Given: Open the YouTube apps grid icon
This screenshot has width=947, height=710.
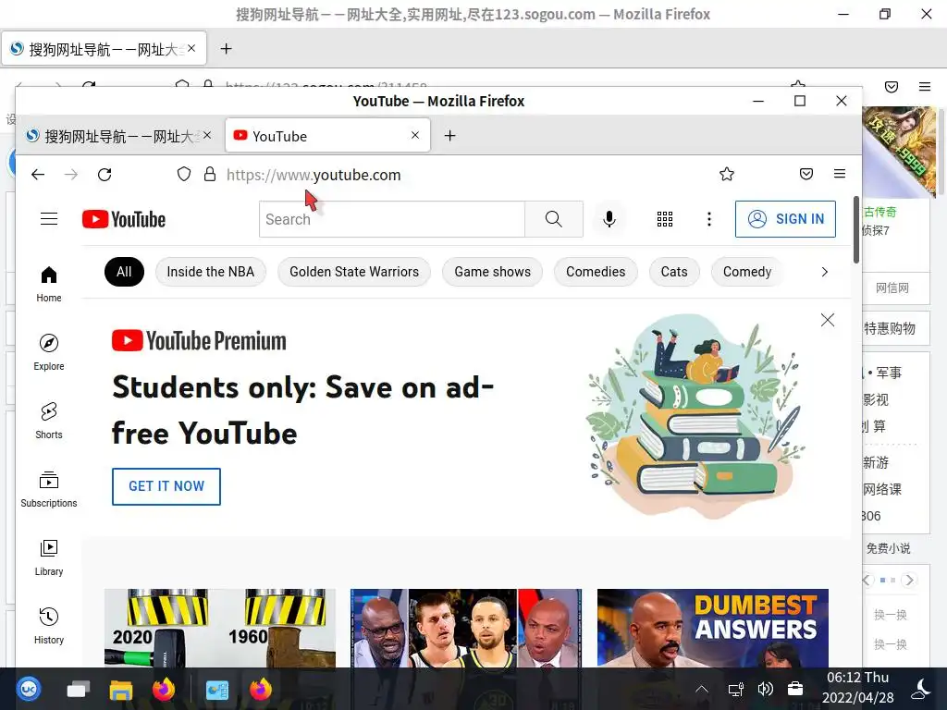Looking at the screenshot, I should point(664,219).
